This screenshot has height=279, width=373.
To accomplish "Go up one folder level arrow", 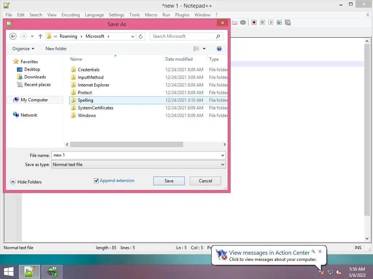I will (x=40, y=36).
